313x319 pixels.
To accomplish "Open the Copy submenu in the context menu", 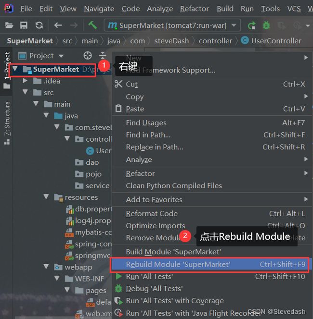I will click(x=212, y=97).
